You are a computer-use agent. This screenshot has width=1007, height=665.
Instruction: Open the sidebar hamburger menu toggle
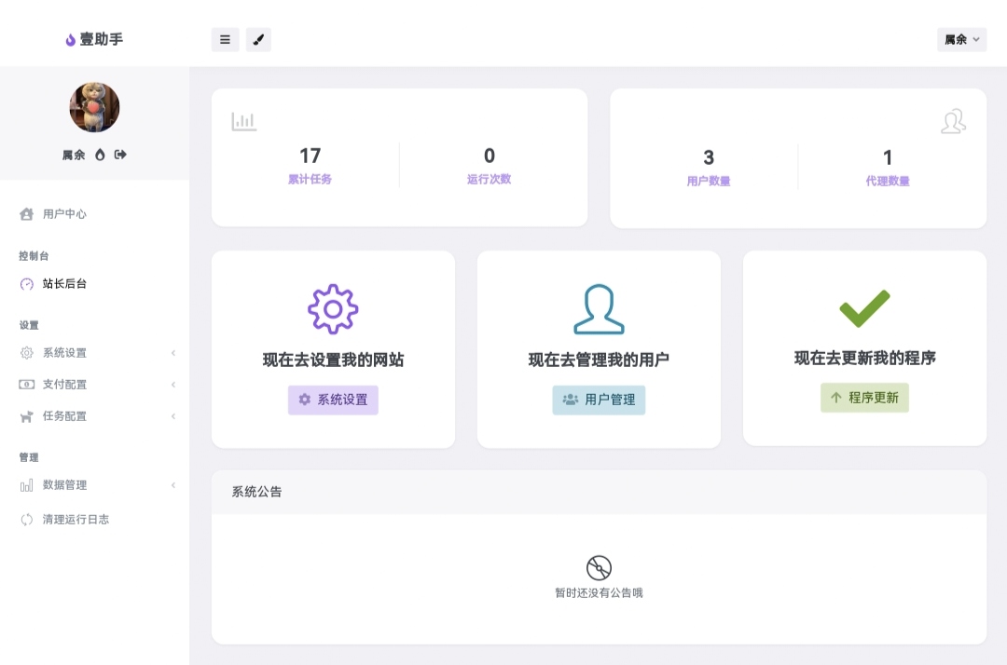coord(225,39)
